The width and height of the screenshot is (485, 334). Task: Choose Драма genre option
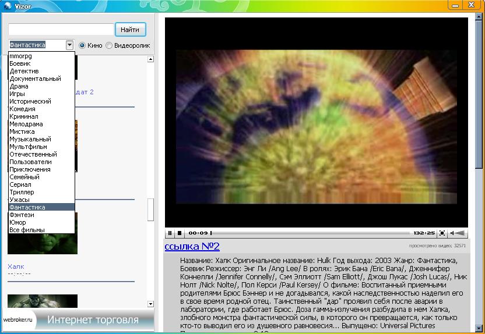(41, 86)
